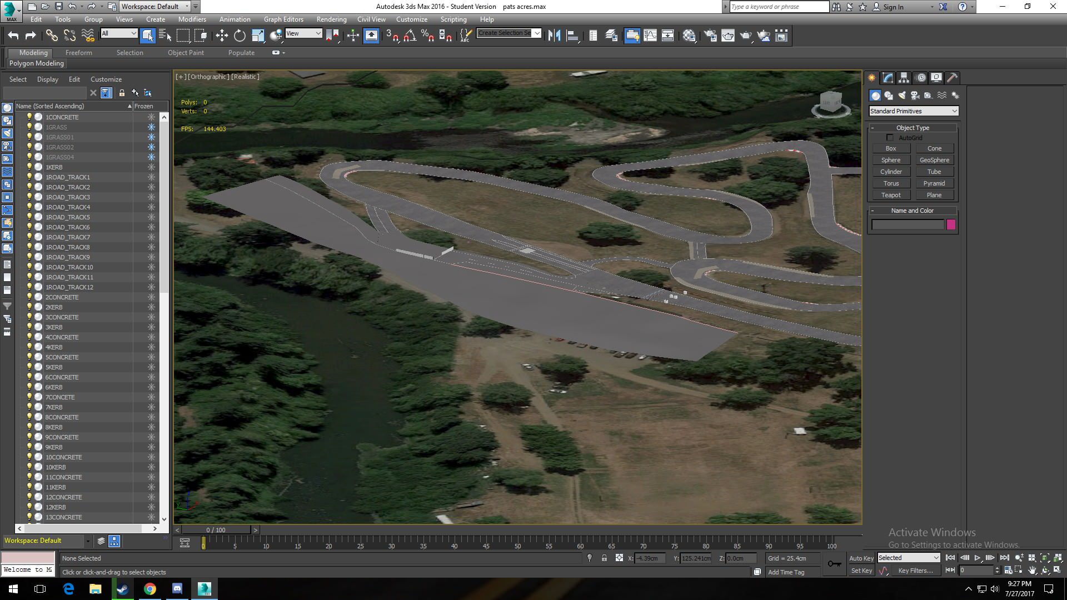Toggle Angle Snap in main toolbar
The width and height of the screenshot is (1067, 600).
point(410,36)
